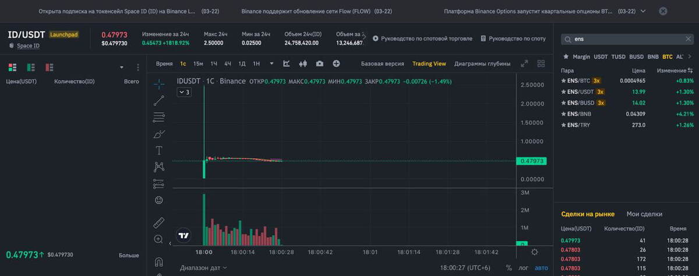Activate the zoom in tool
Viewport: 699px width, 276px height.
click(158, 239)
